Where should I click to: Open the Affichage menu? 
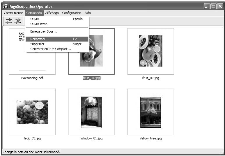(52, 13)
